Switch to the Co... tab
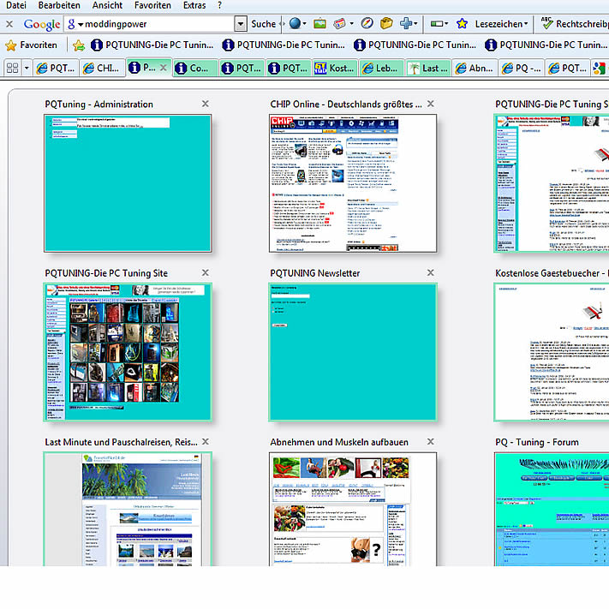The image size is (609, 609). click(x=195, y=69)
